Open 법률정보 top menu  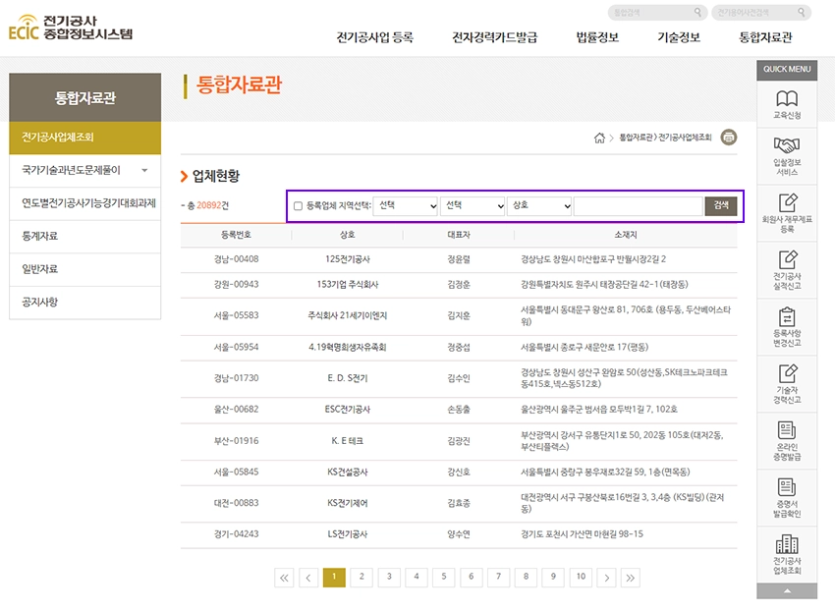[x=597, y=37]
